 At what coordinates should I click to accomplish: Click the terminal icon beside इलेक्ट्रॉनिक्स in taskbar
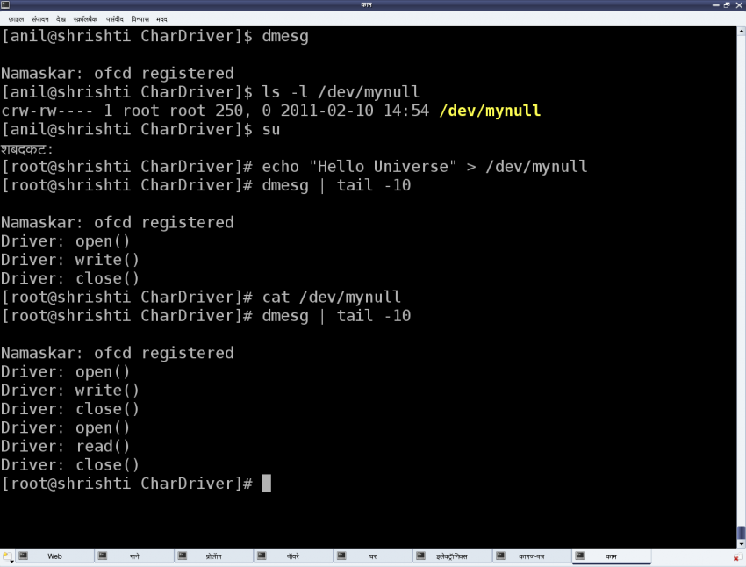click(x=420, y=556)
